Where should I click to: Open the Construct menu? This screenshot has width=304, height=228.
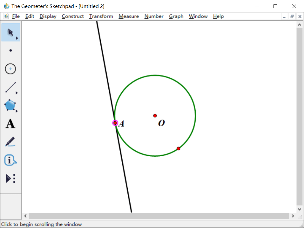(73, 16)
